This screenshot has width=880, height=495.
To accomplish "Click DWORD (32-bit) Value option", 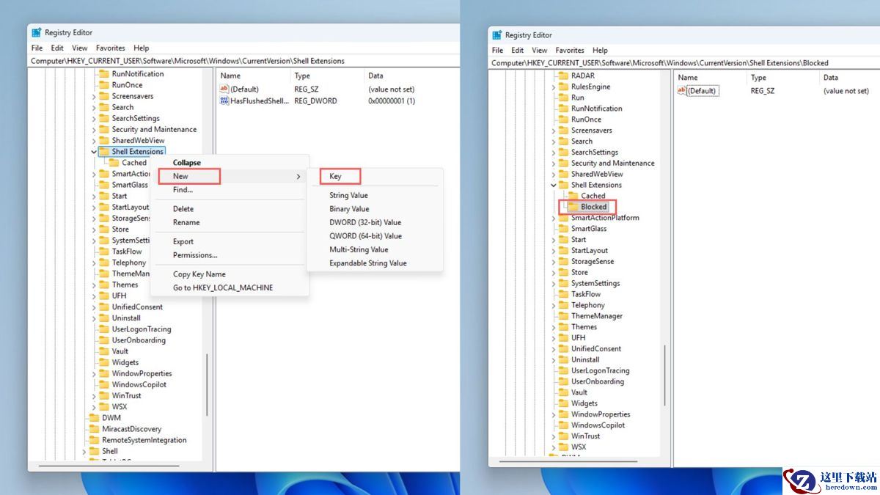I will pyautogui.click(x=364, y=222).
